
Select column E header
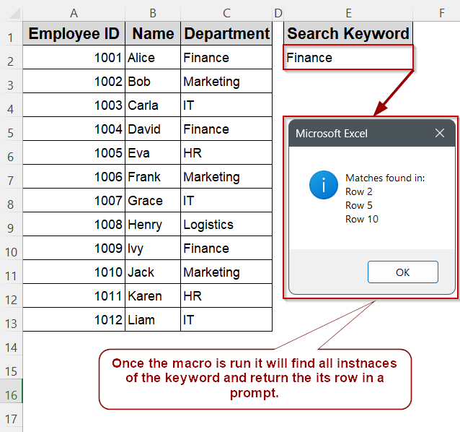[348, 12]
